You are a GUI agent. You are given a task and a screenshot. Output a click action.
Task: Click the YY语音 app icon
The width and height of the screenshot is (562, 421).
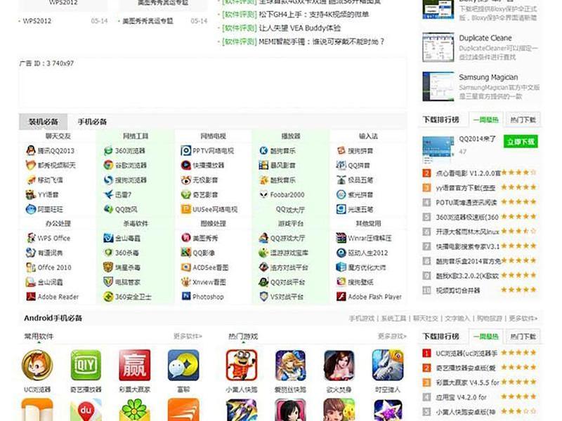pos(31,194)
